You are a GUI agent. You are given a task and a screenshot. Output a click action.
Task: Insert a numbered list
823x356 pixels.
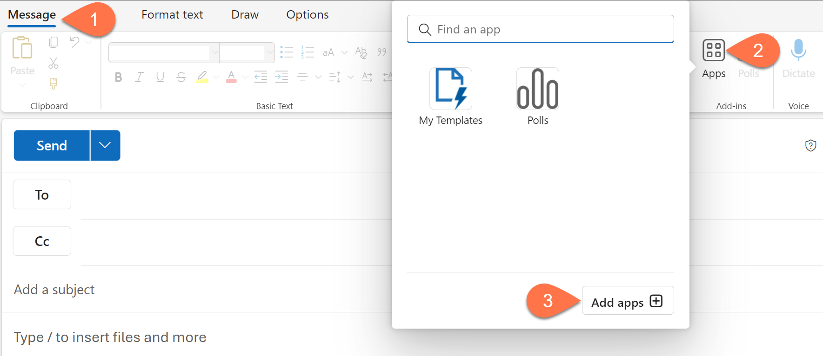[x=308, y=52]
